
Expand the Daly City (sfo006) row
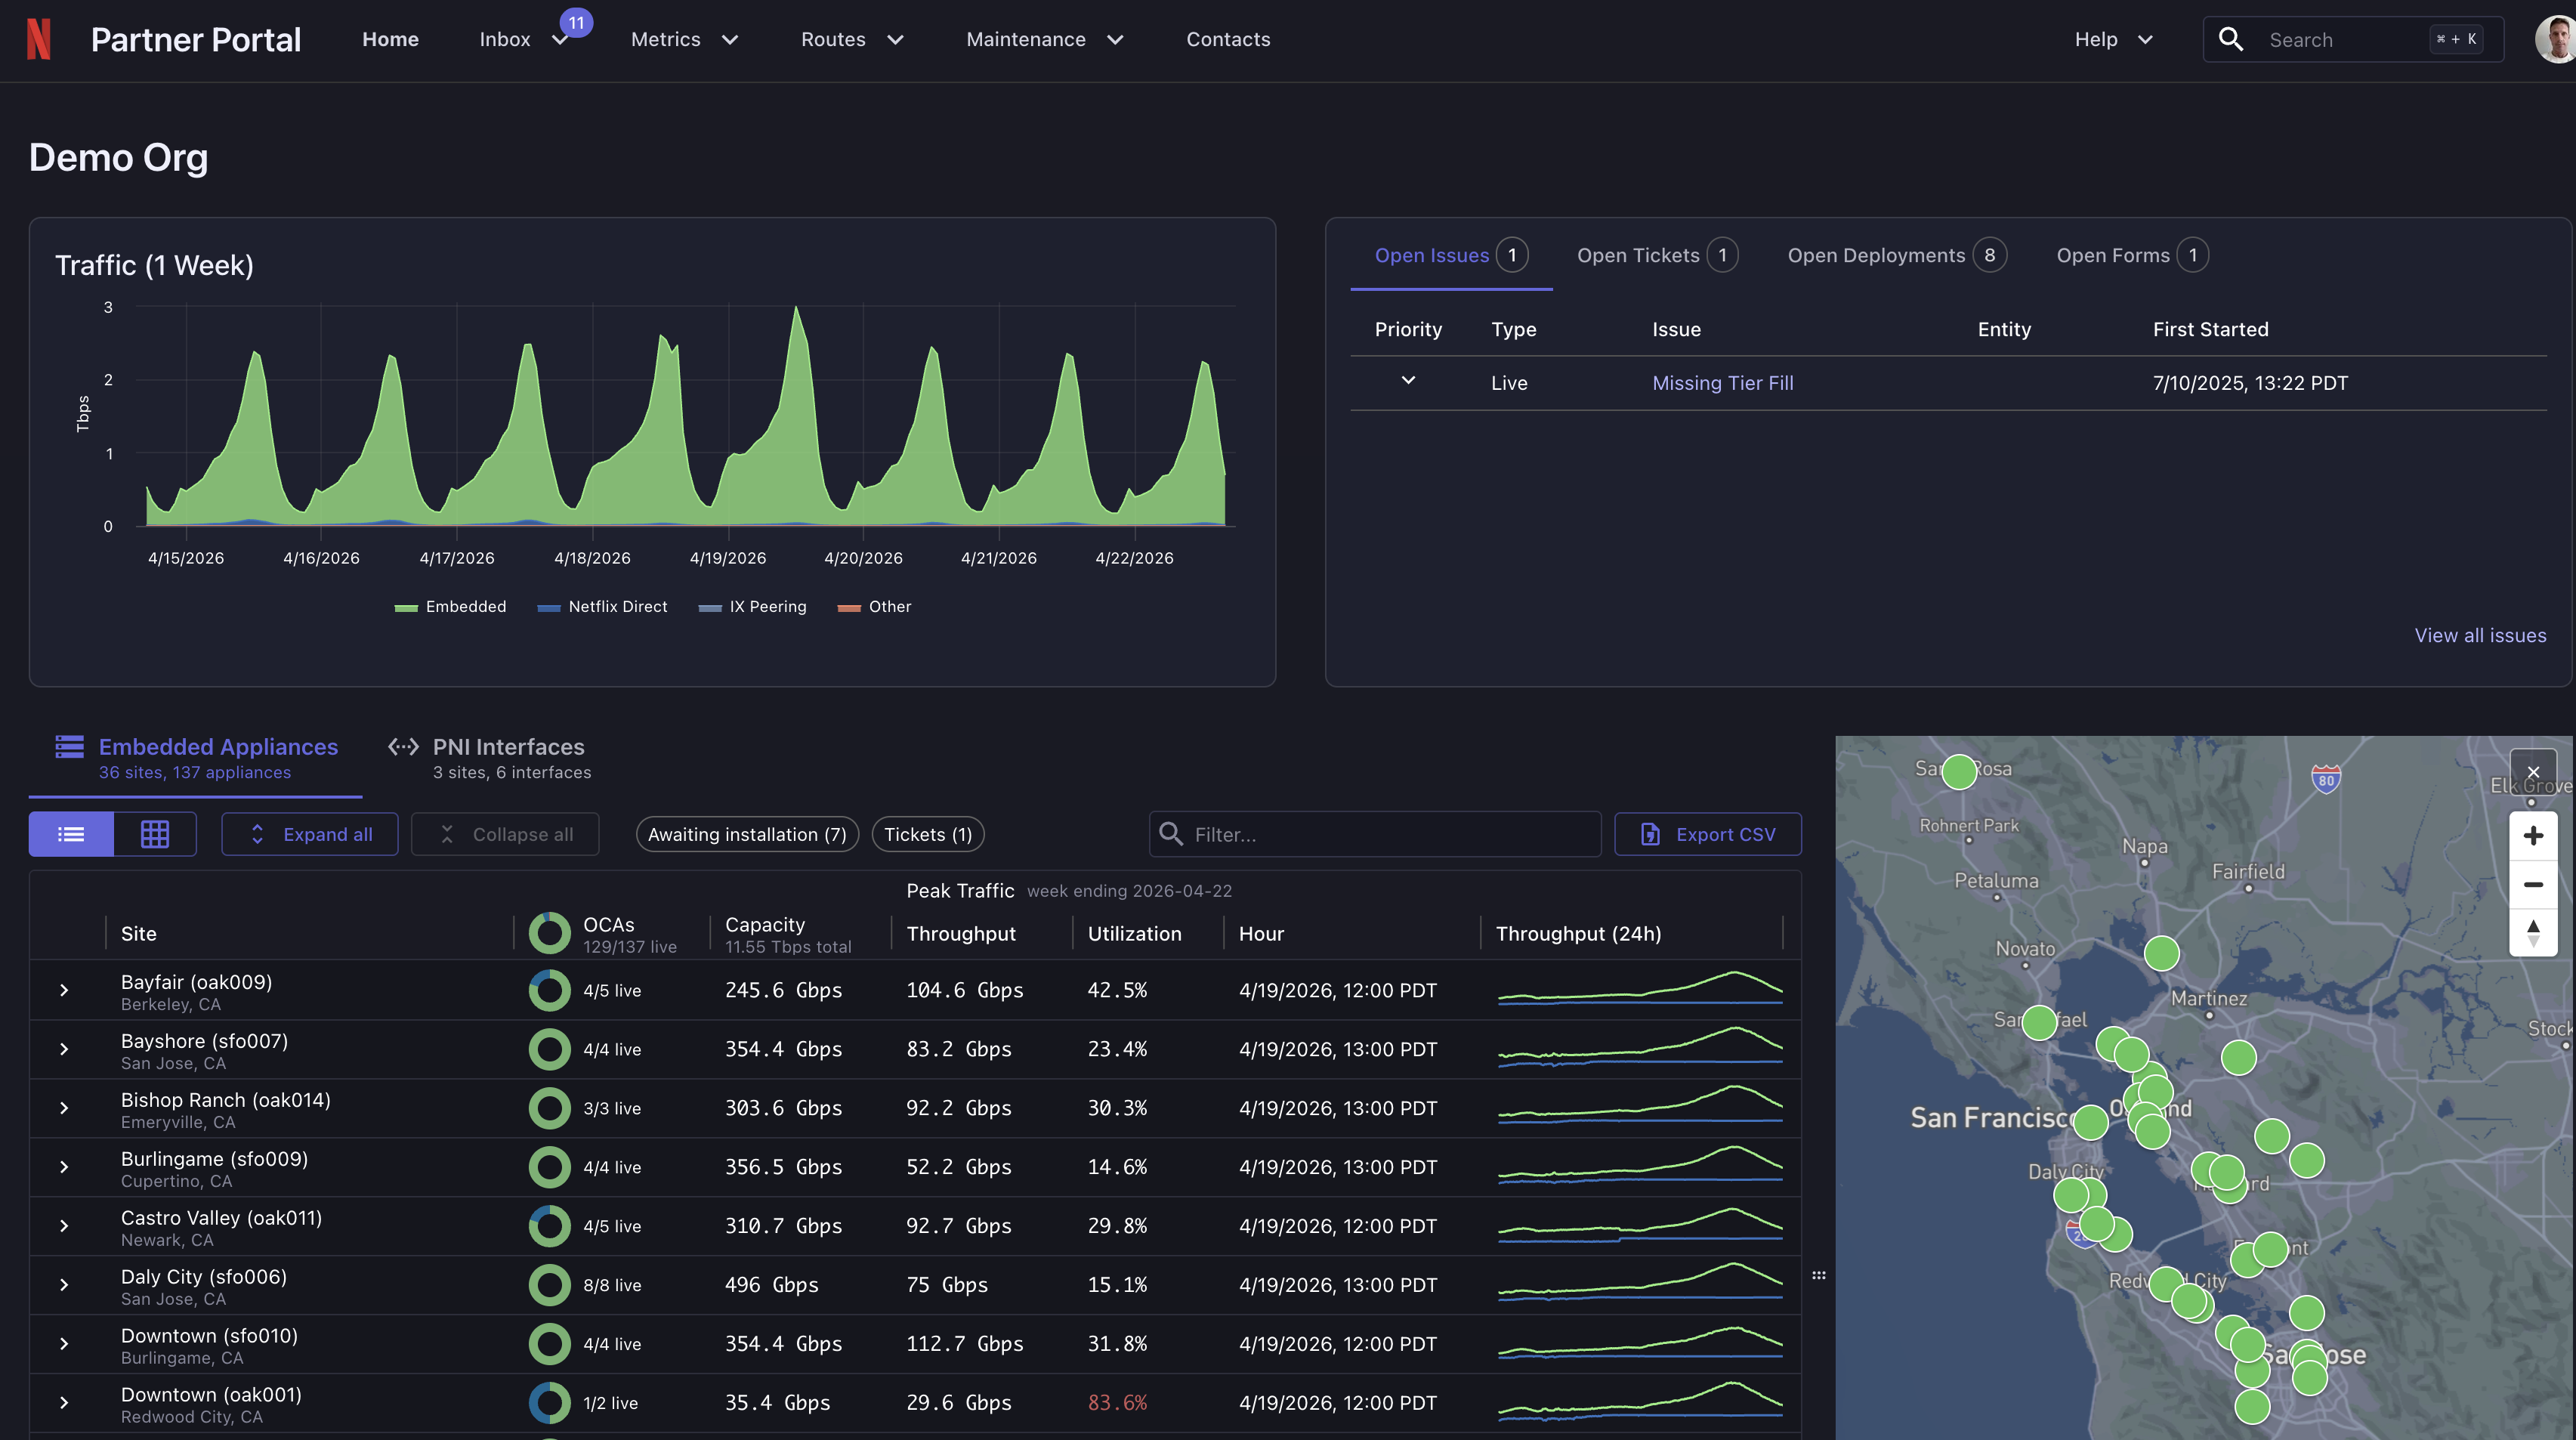tap(64, 1285)
